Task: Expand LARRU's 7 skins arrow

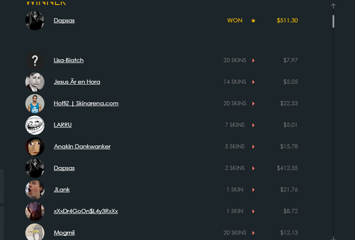Action: pyautogui.click(x=253, y=125)
